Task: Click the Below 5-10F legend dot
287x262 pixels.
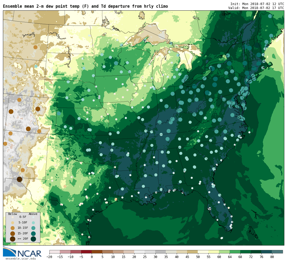Action: [12, 223]
